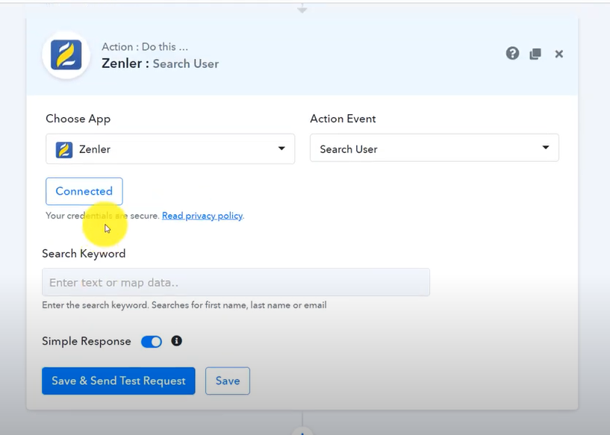Click the large Zenler logo in header

coord(66,54)
